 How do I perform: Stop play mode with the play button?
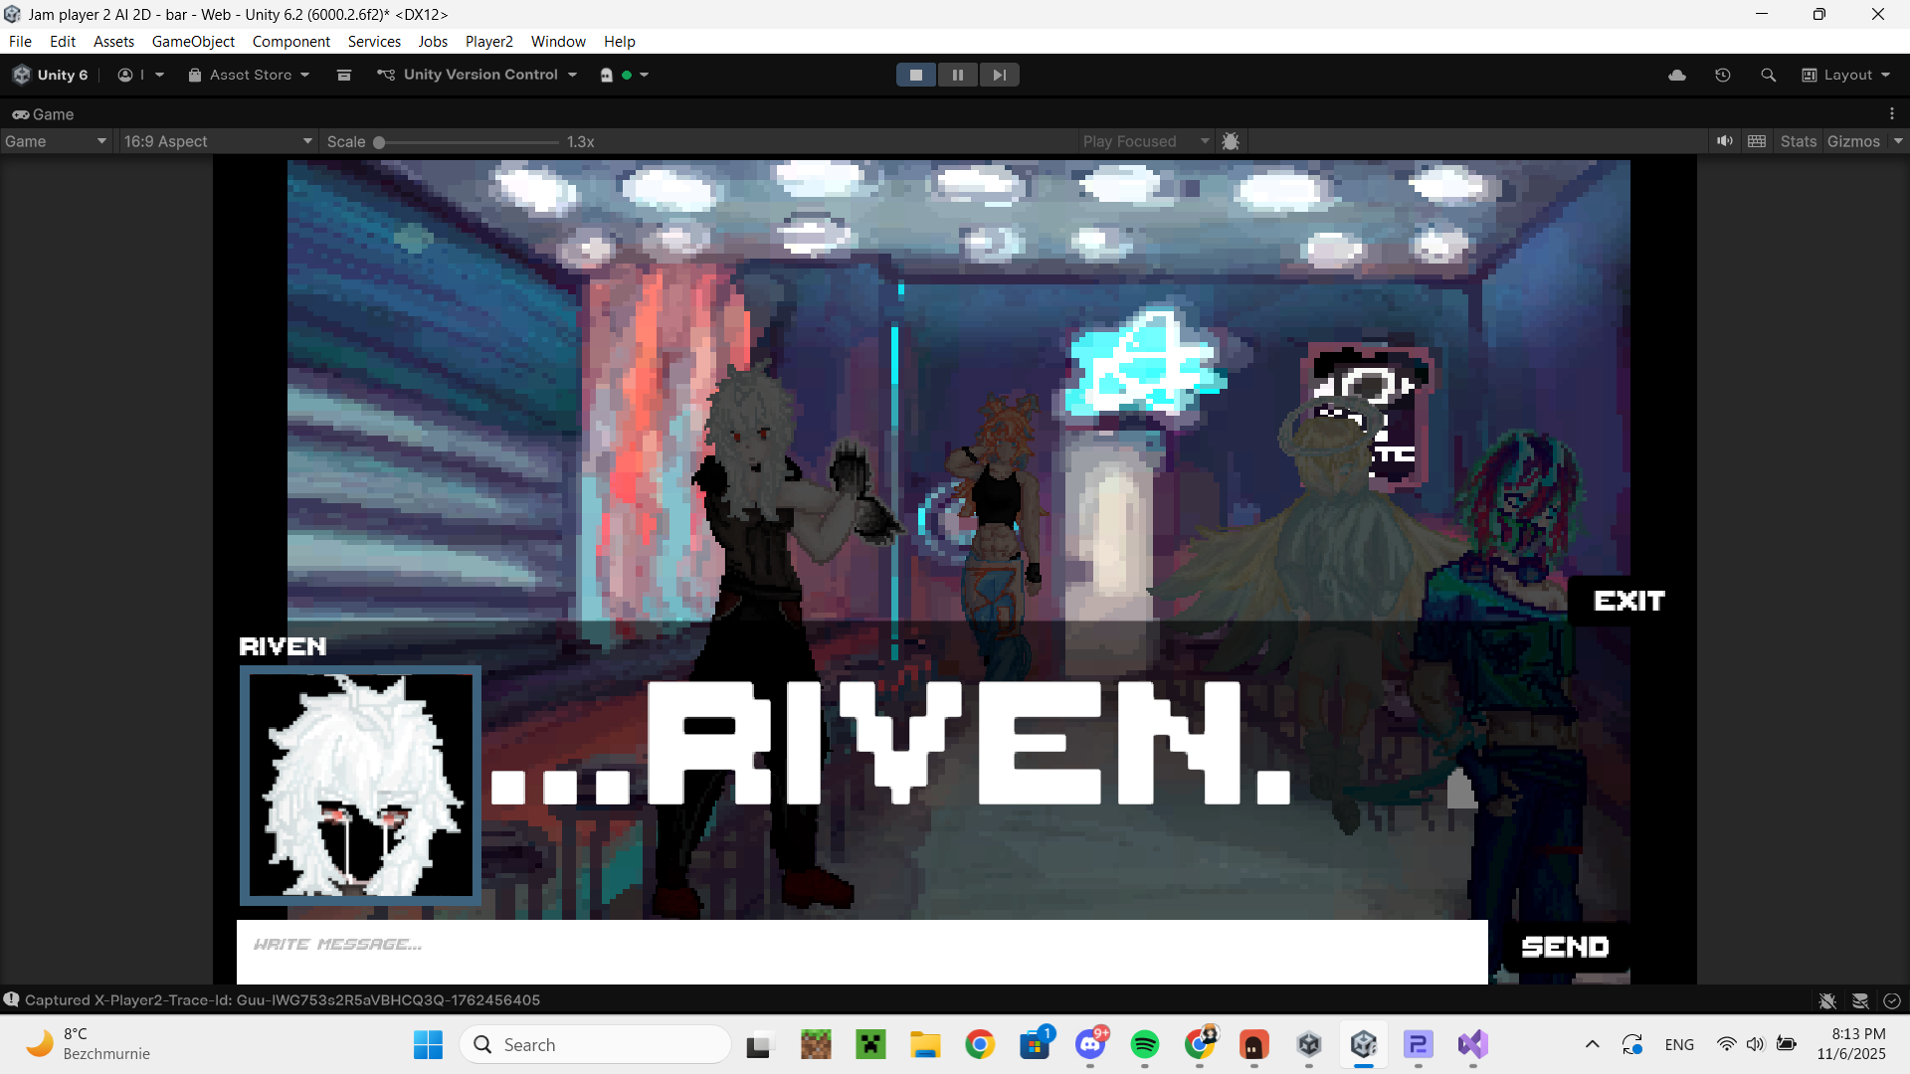point(916,76)
